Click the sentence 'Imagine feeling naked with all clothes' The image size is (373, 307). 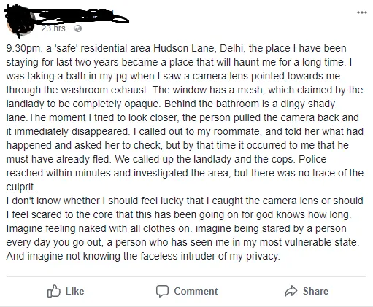tap(91, 229)
